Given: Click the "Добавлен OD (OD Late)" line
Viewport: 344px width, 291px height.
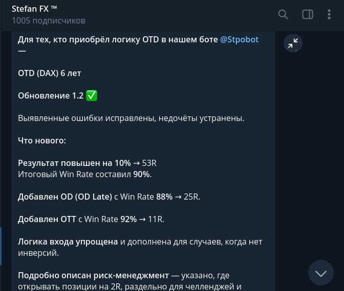Looking at the screenshot, I should [x=65, y=197].
